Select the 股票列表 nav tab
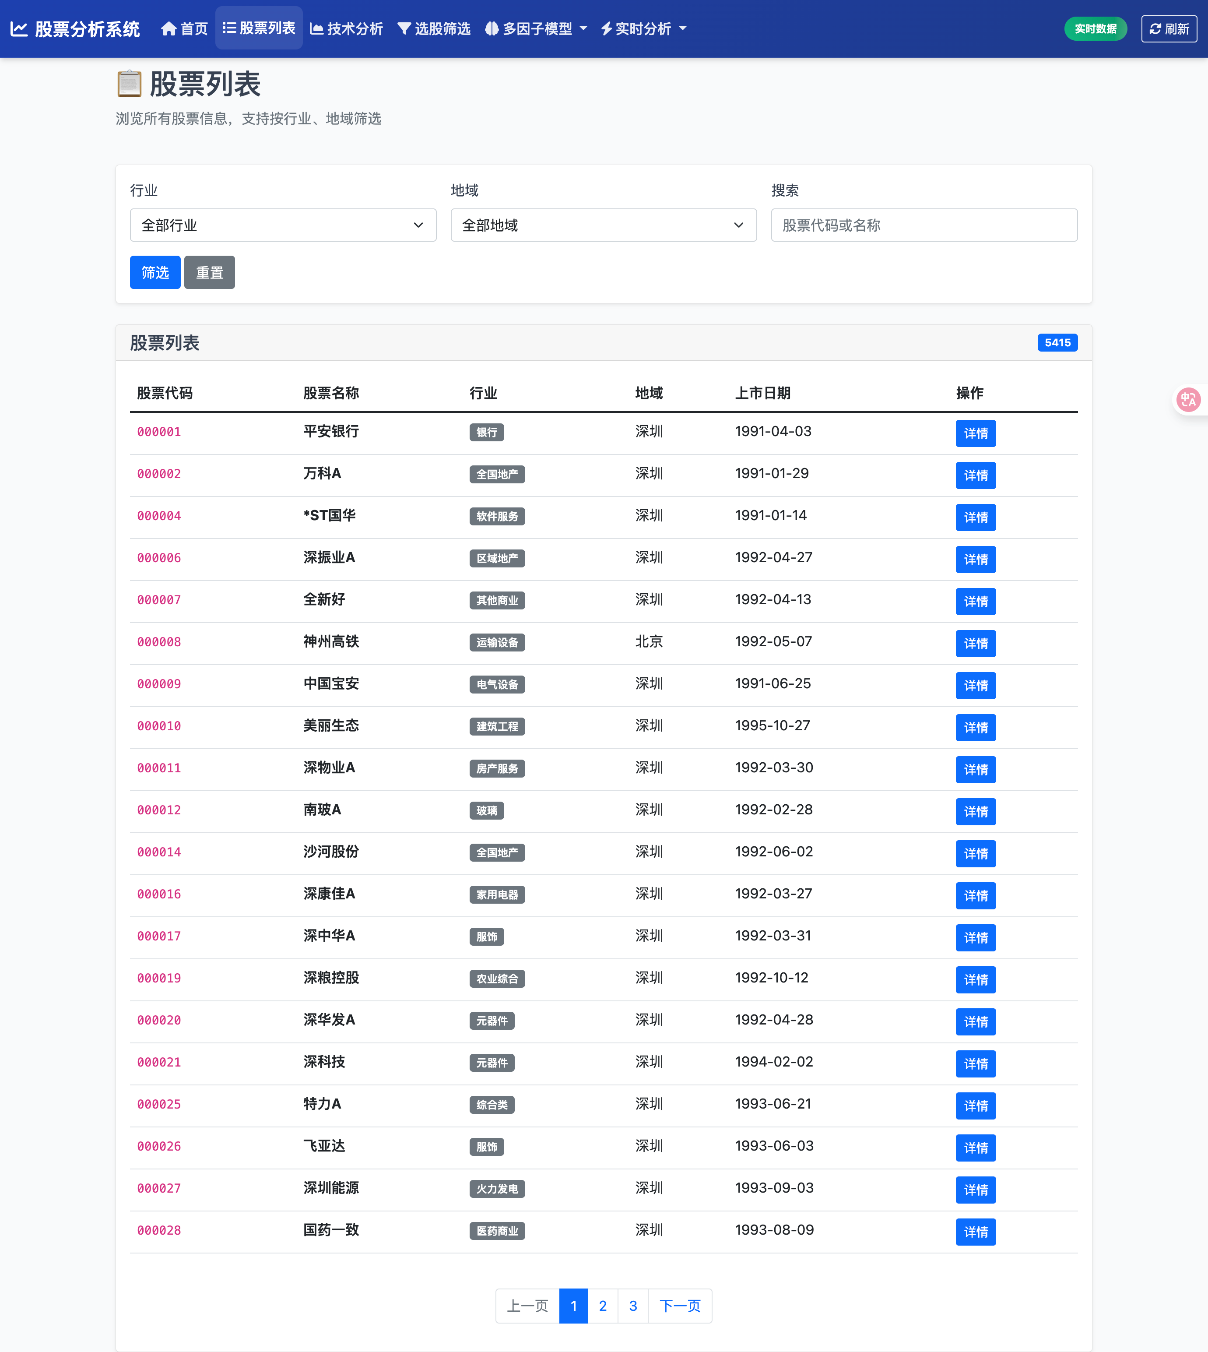 point(259,28)
